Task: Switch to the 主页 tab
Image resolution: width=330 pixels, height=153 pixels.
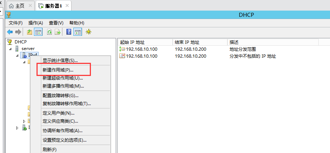Action: click(20, 6)
